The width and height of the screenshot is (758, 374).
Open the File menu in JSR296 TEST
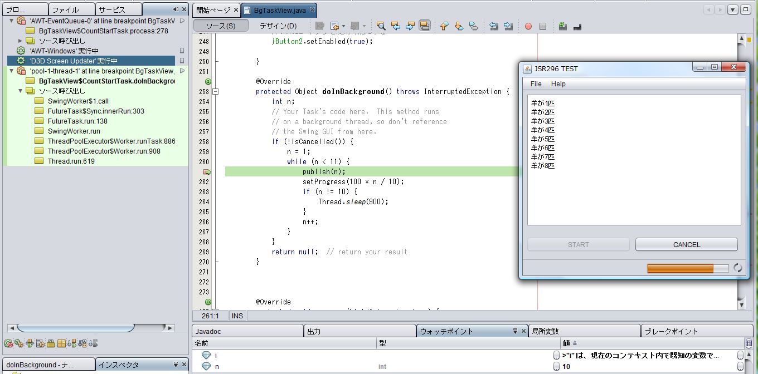point(536,84)
